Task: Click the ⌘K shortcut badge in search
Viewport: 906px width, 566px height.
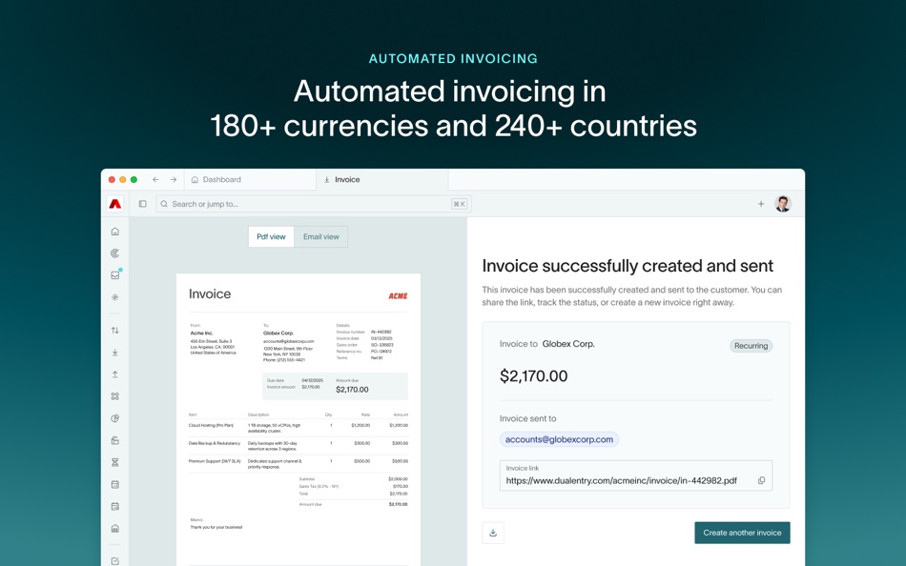Action: [460, 204]
